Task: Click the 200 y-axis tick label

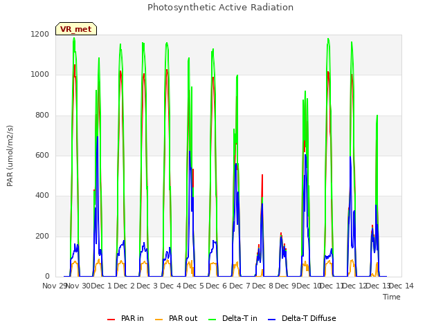Action: [x=42, y=236]
